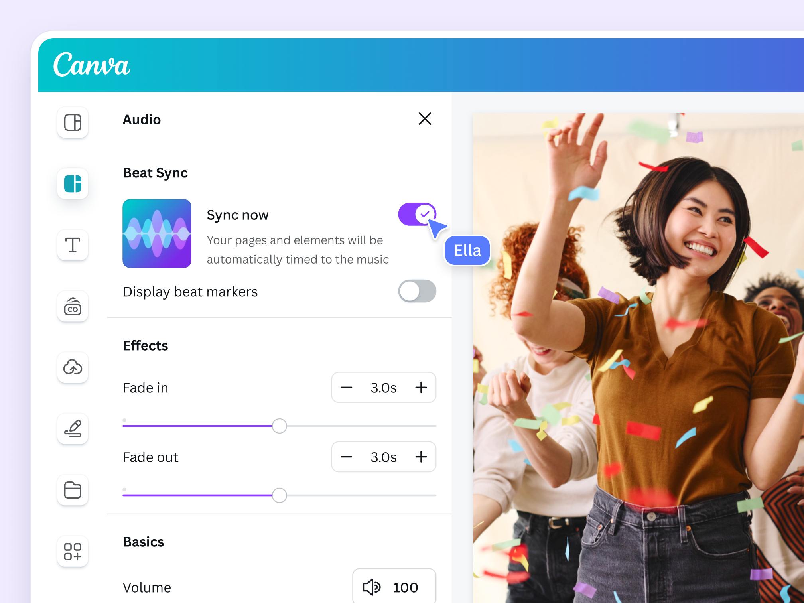Click the volume speaker icon
This screenshot has width=804, height=603.
pyautogui.click(x=371, y=587)
